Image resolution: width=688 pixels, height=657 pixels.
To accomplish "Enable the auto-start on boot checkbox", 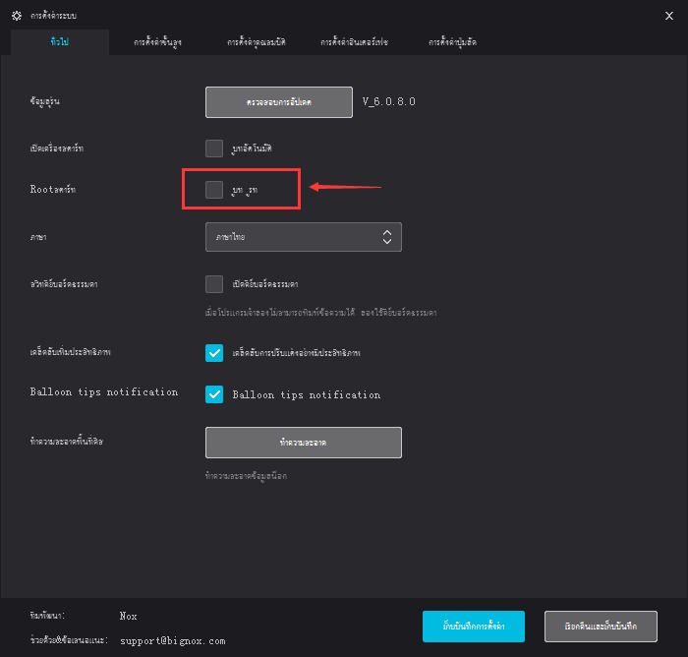I will (x=214, y=149).
